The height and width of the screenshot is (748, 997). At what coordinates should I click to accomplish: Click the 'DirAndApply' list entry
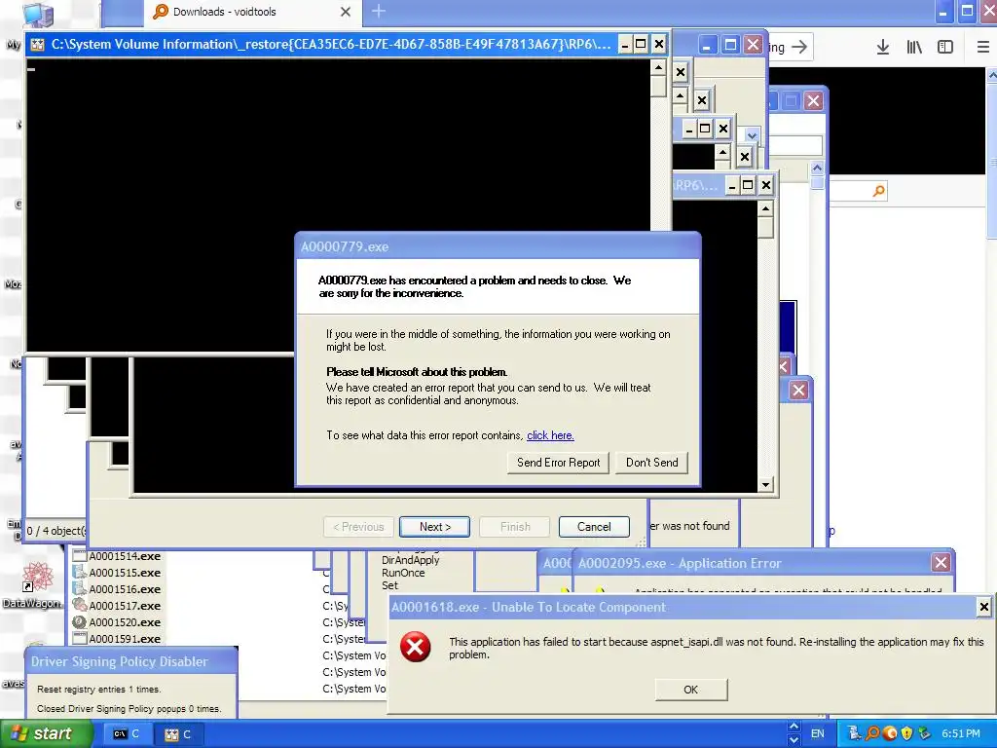coord(410,560)
